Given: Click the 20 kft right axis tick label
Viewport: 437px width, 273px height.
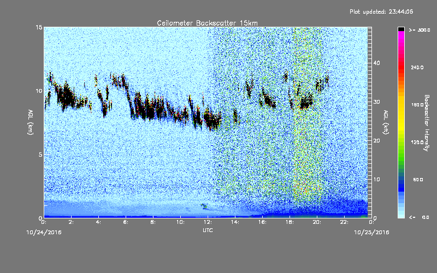Looking at the screenshot, I should tap(376, 140).
